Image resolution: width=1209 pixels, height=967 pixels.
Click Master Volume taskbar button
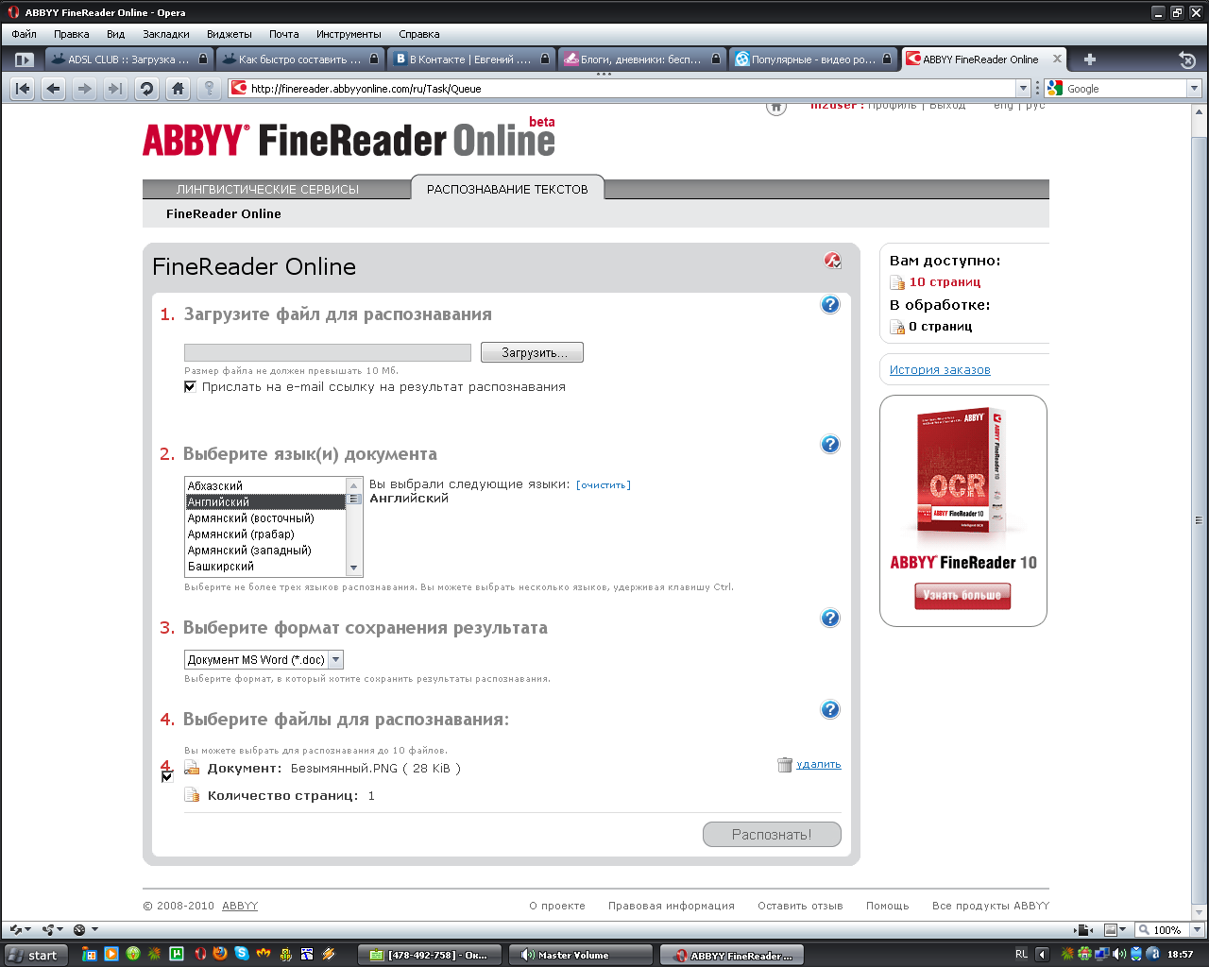[x=581, y=955]
